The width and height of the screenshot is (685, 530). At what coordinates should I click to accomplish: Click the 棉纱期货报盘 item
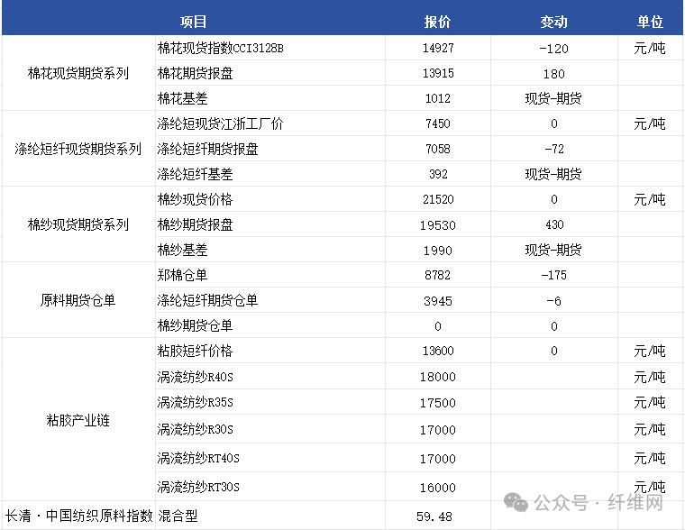tap(195, 224)
